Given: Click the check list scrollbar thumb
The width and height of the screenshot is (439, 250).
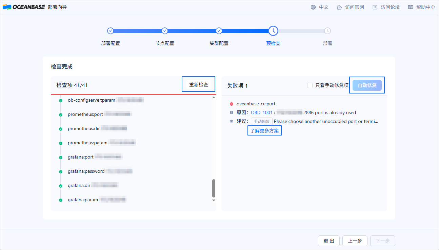Looking at the screenshot, I should [214, 188].
